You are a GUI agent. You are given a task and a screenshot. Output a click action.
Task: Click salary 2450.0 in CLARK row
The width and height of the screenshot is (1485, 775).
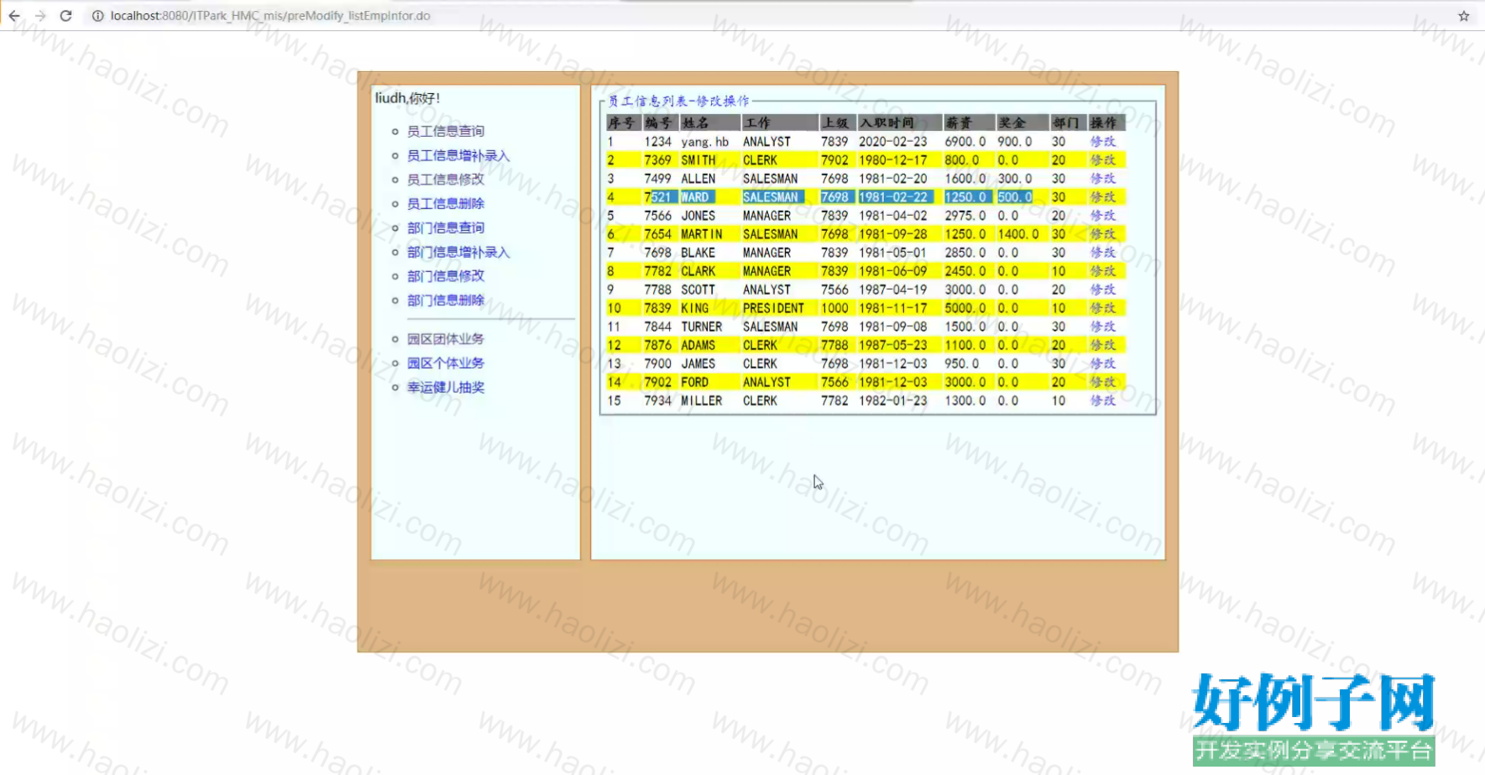[x=965, y=271]
